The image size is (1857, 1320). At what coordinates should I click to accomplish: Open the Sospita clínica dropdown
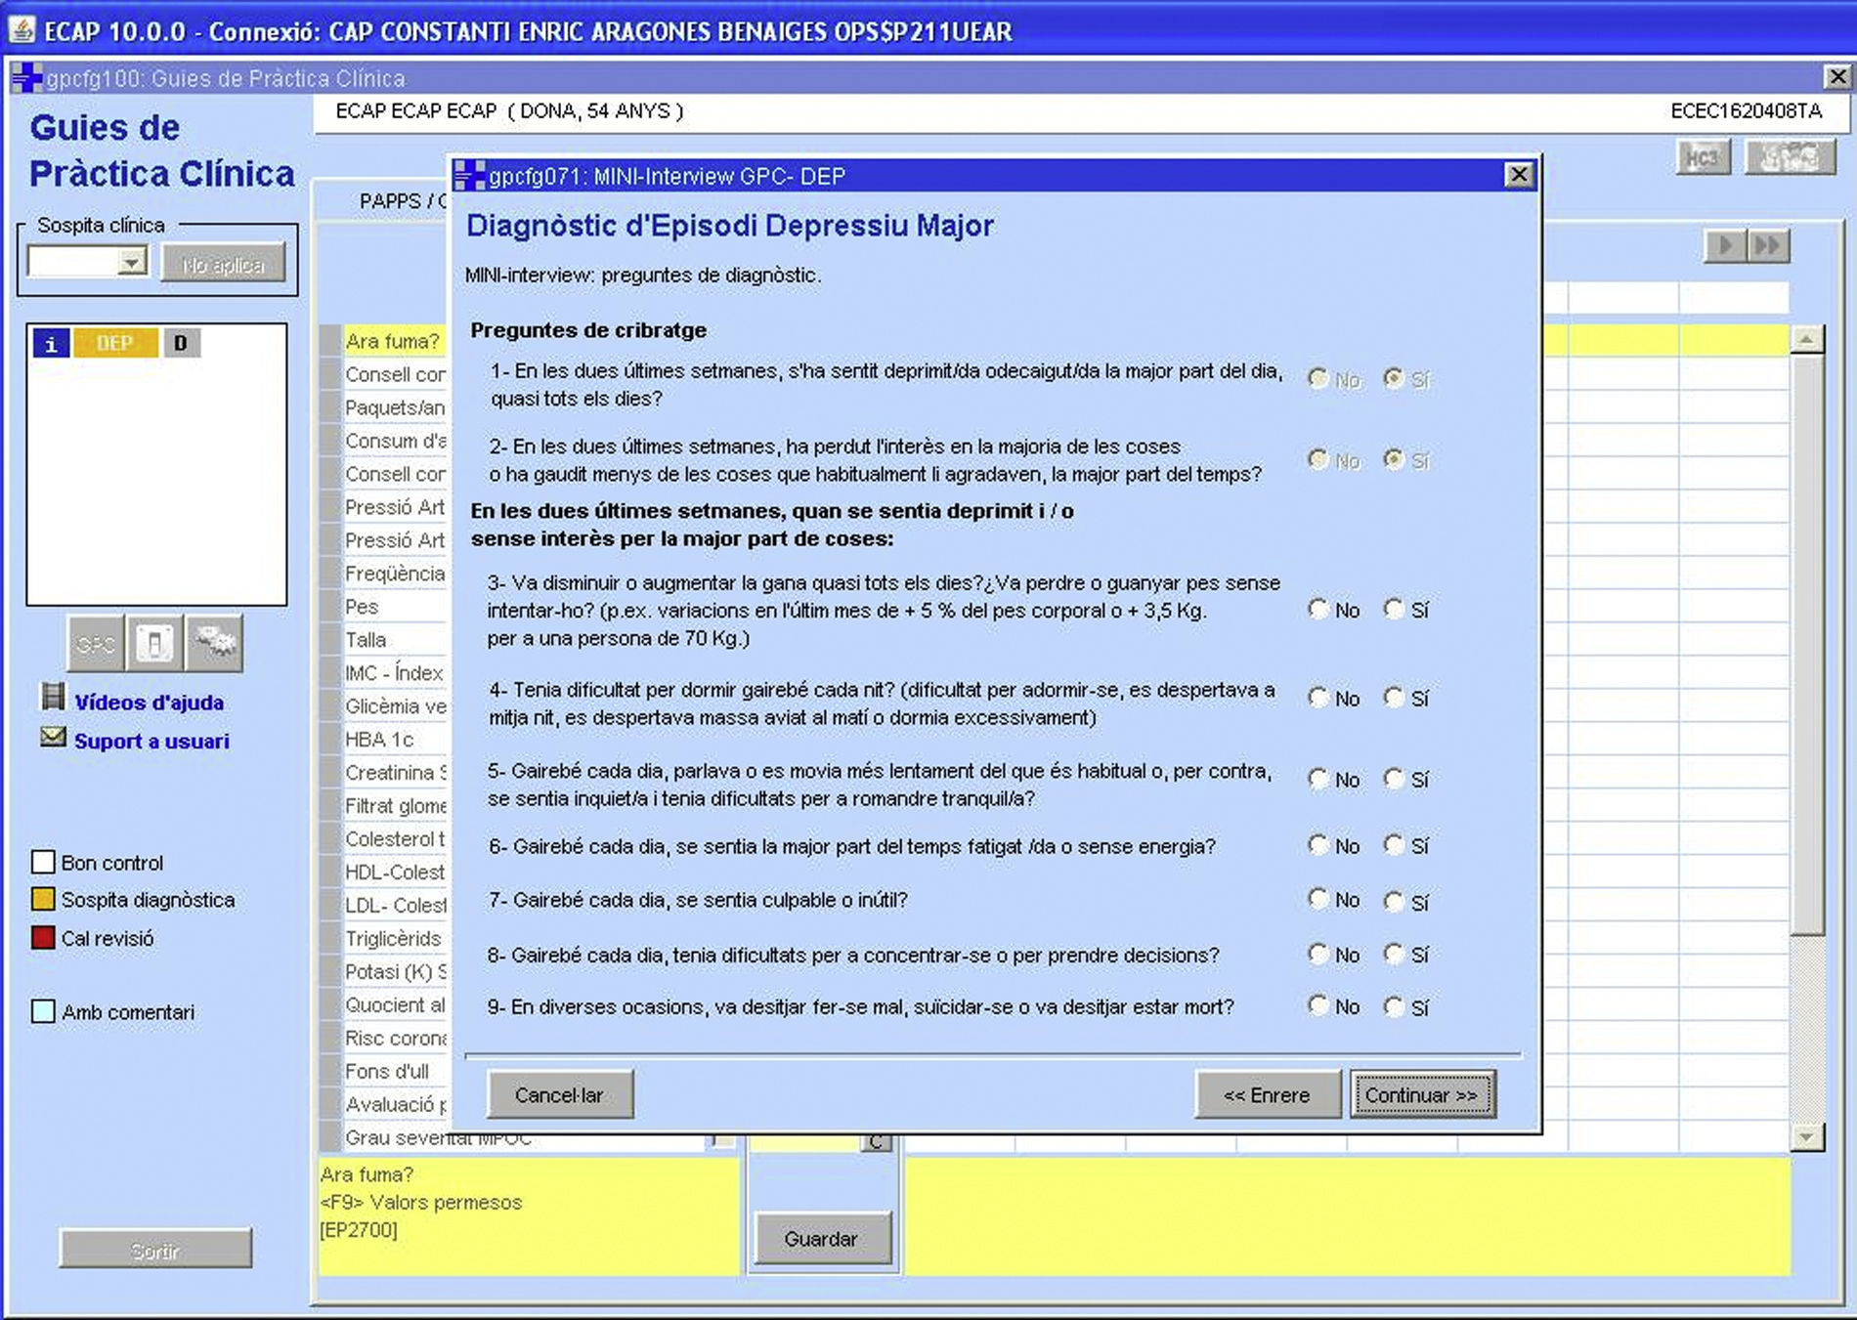131,262
